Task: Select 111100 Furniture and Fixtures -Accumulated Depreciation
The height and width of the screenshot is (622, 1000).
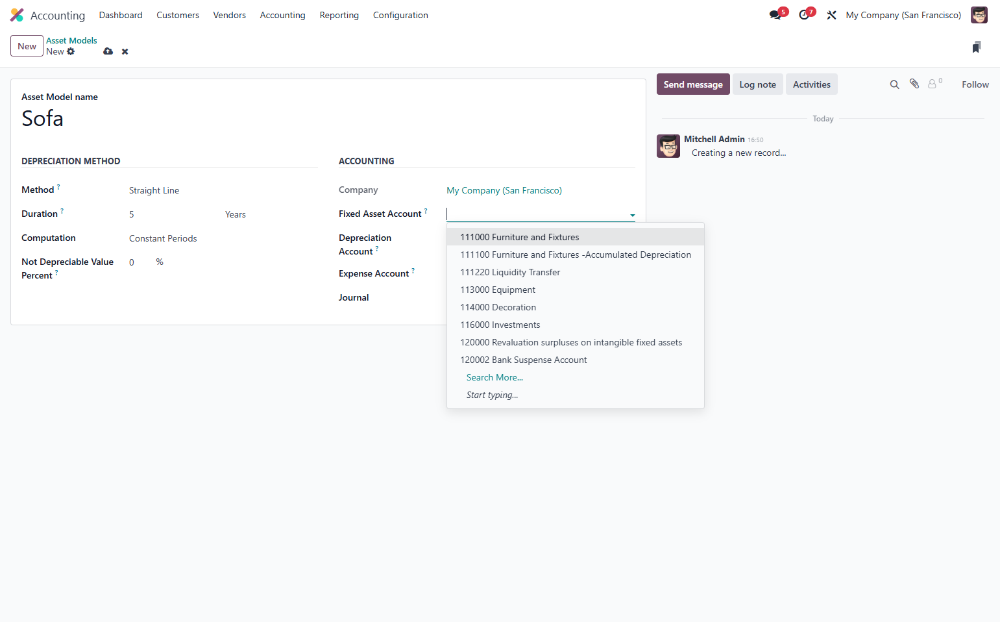Action: tap(576, 255)
